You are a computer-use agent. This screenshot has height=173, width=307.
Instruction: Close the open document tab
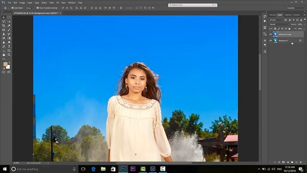(60, 13)
